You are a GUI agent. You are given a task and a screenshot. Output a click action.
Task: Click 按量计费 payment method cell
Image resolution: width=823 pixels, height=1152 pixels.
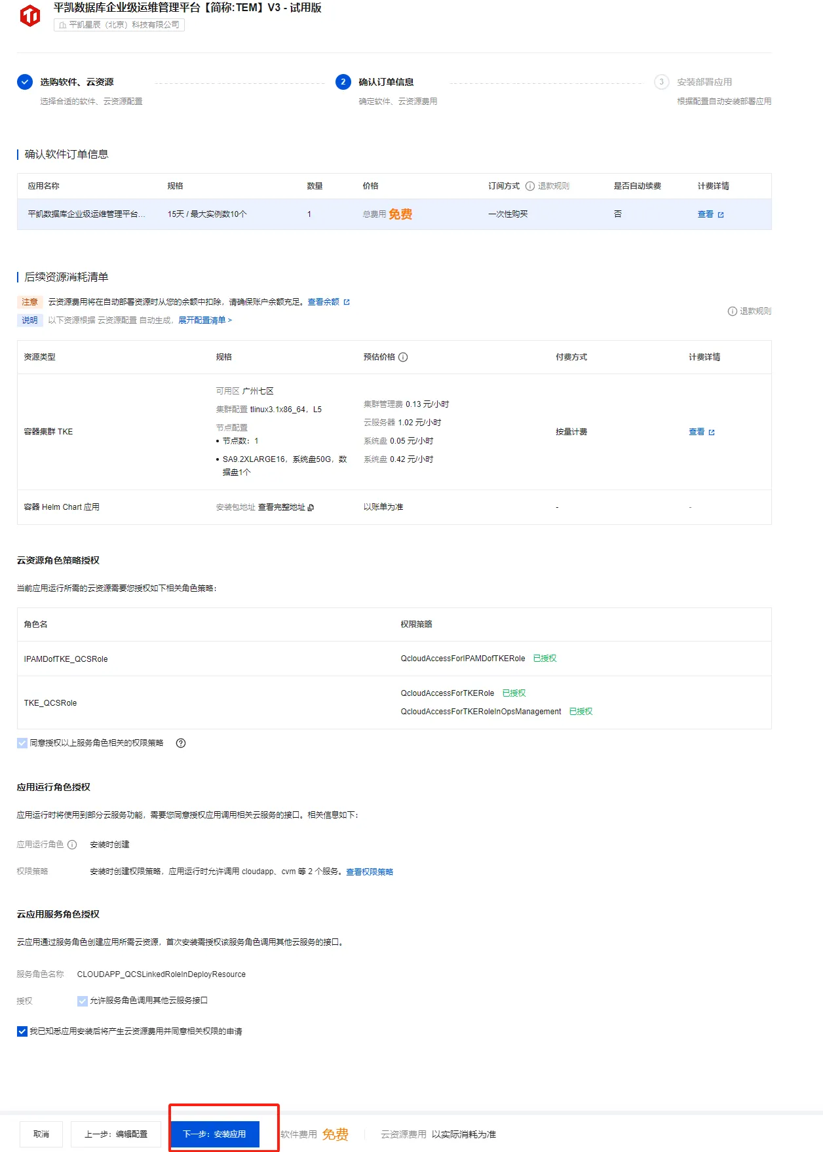click(x=571, y=432)
